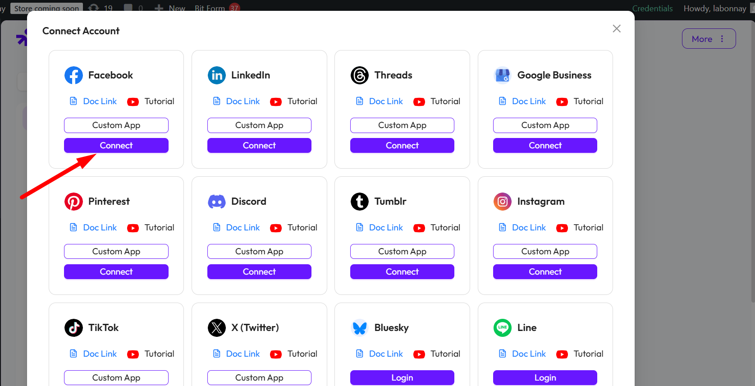Click the Store coming soon notice

[46, 8]
